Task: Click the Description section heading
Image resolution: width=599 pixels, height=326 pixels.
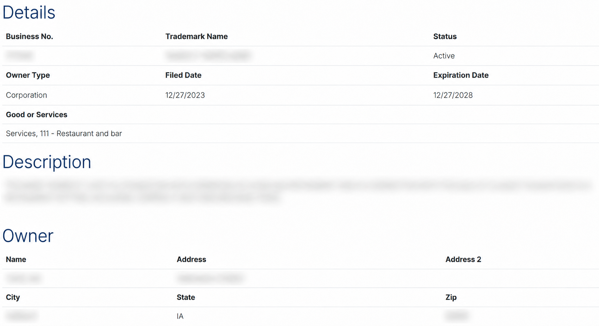Action: [x=47, y=162]
